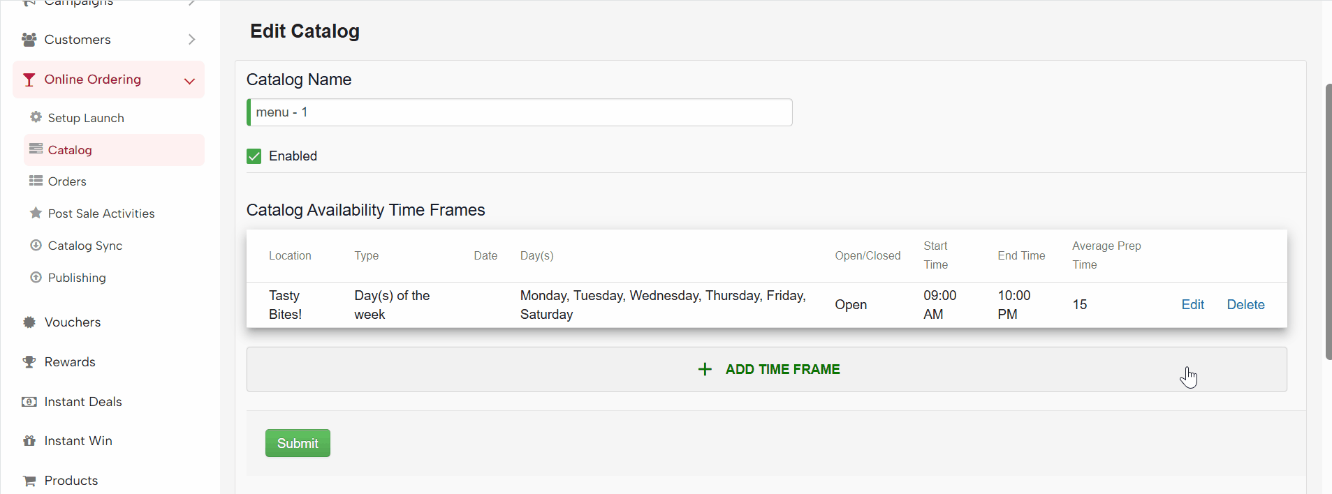
Task: Open the Vouchers section
Action: (73, 322)
